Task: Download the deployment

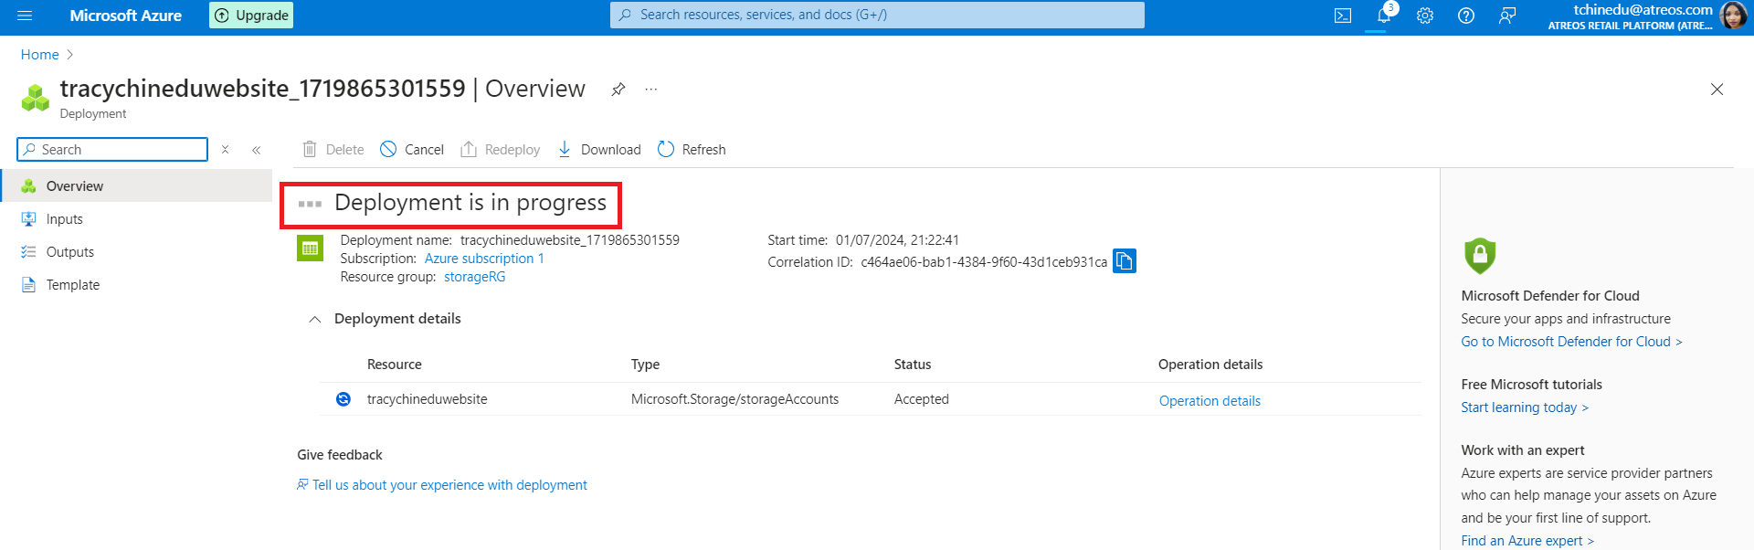Action: click(x=599, y=150)
